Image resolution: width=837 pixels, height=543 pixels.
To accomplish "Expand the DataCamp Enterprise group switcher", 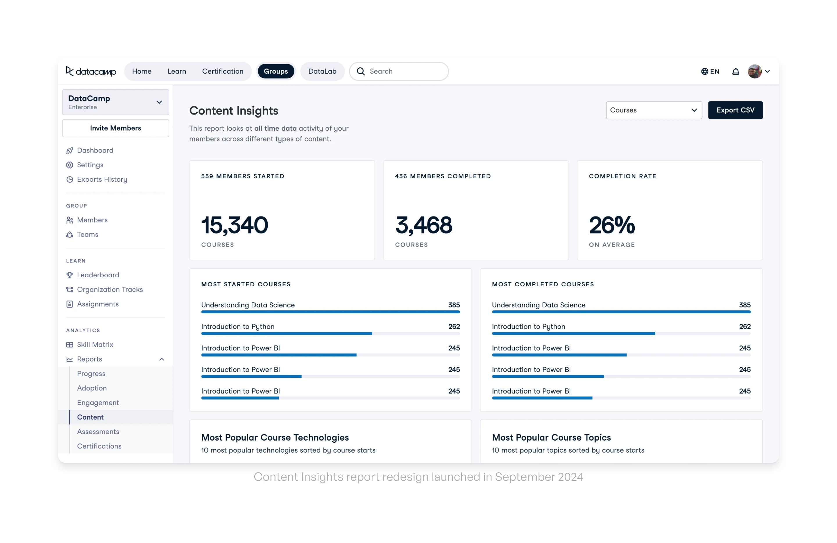I will pyautogui.click(x=115, y=102).
